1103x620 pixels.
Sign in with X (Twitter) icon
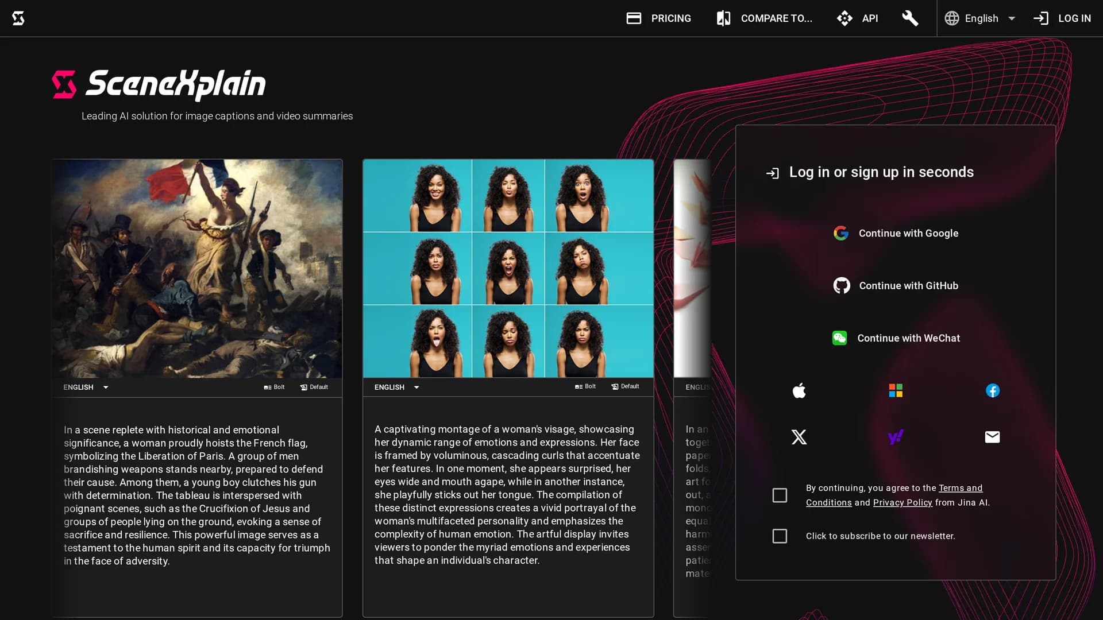point(799,437)
